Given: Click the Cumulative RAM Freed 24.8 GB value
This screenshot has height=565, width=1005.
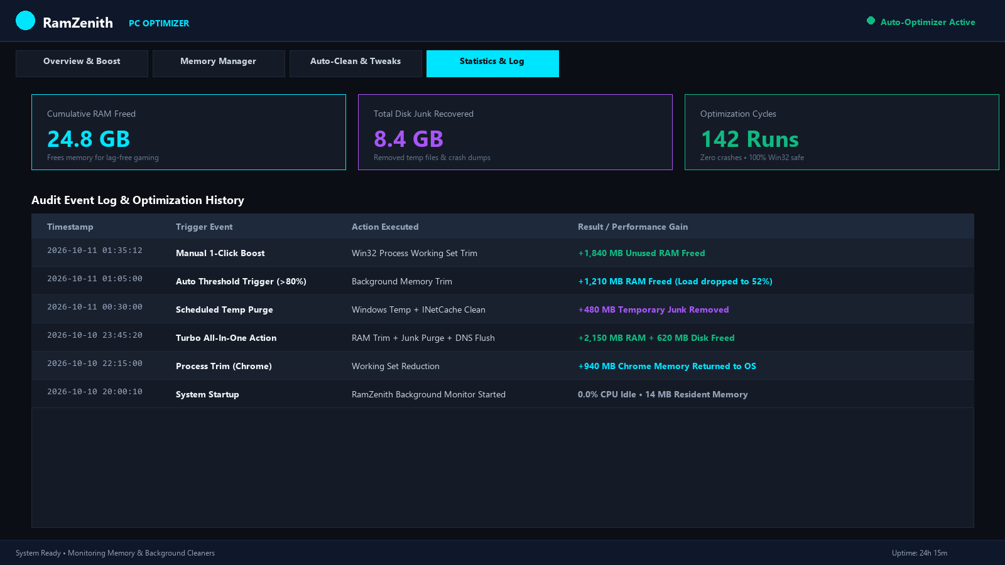Looking at the screenshot, I should [89, 139].
